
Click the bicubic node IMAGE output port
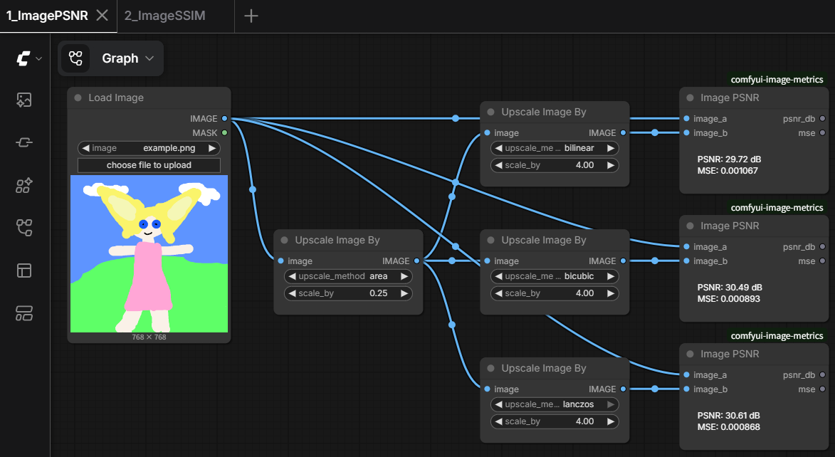623,261
